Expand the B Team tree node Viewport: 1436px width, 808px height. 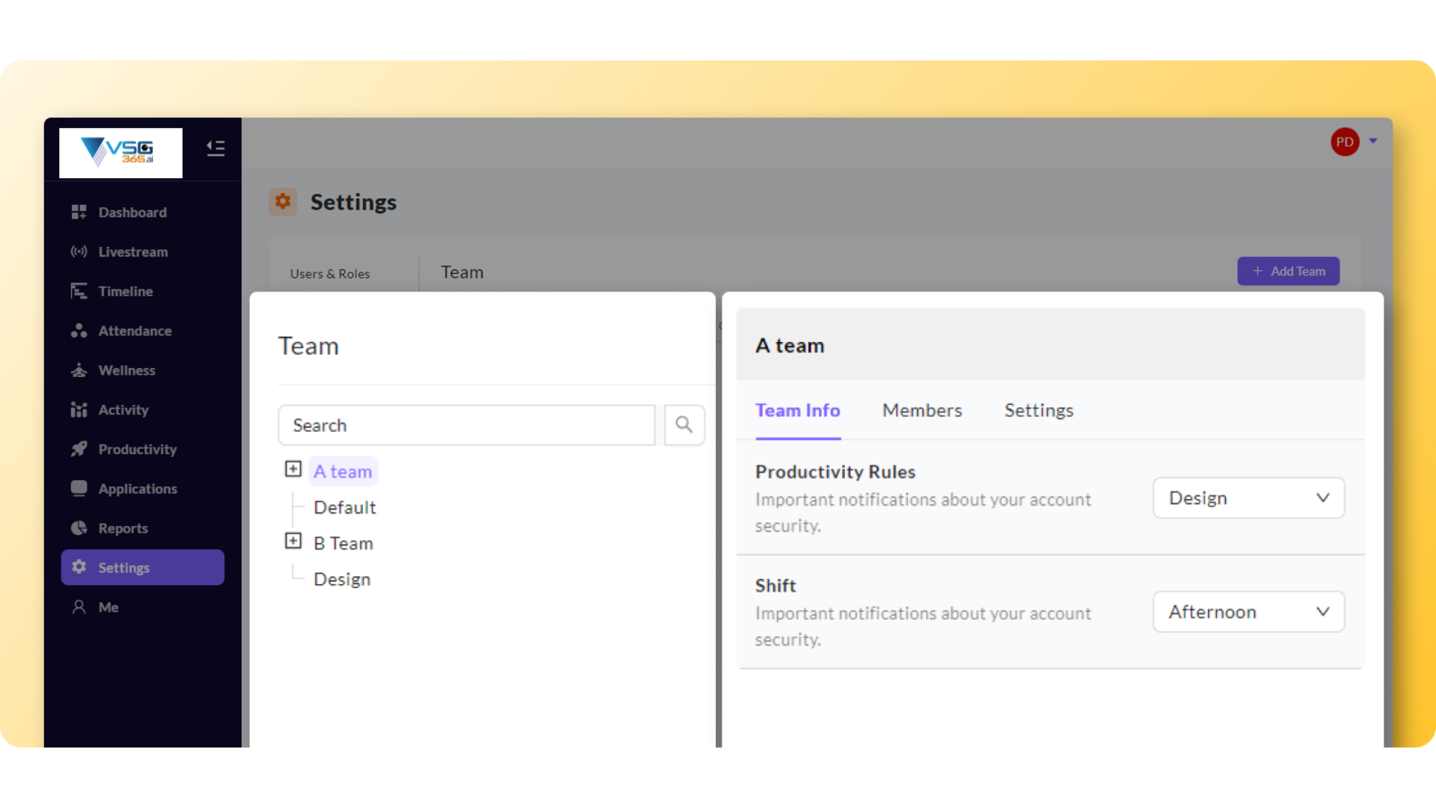click(293, 541)
